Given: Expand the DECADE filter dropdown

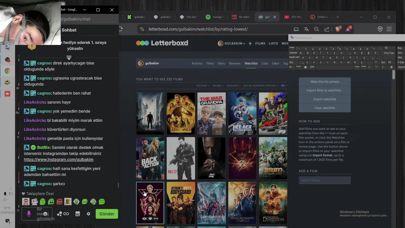Looking at the screenshot, I should click(x=203, y=85).
